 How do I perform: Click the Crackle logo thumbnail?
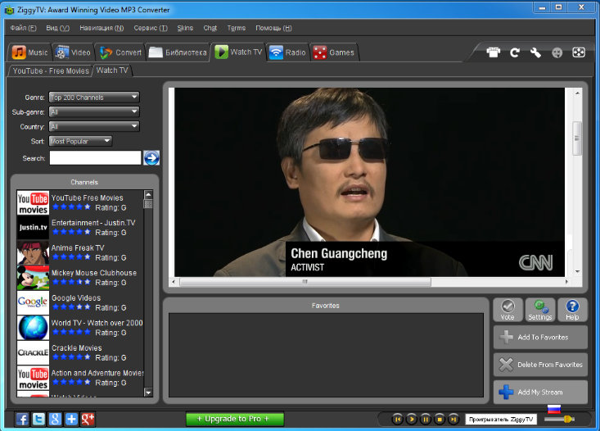33,353
